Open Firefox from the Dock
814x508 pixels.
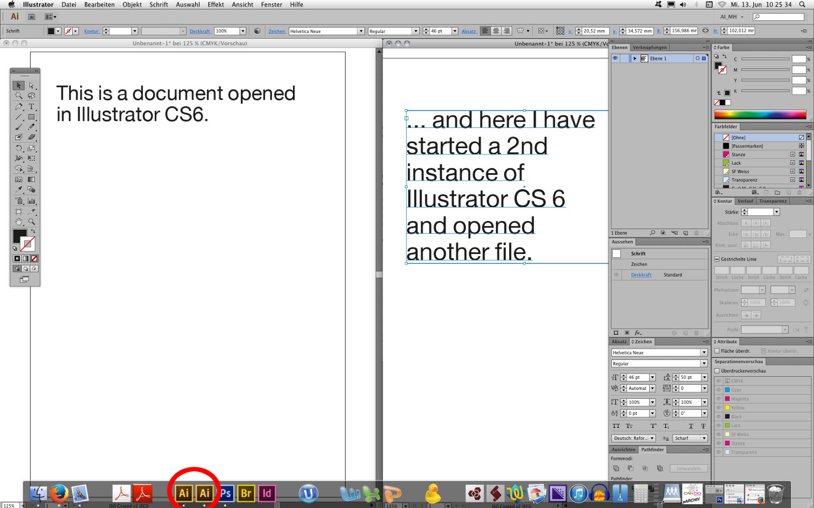(59, 493)
